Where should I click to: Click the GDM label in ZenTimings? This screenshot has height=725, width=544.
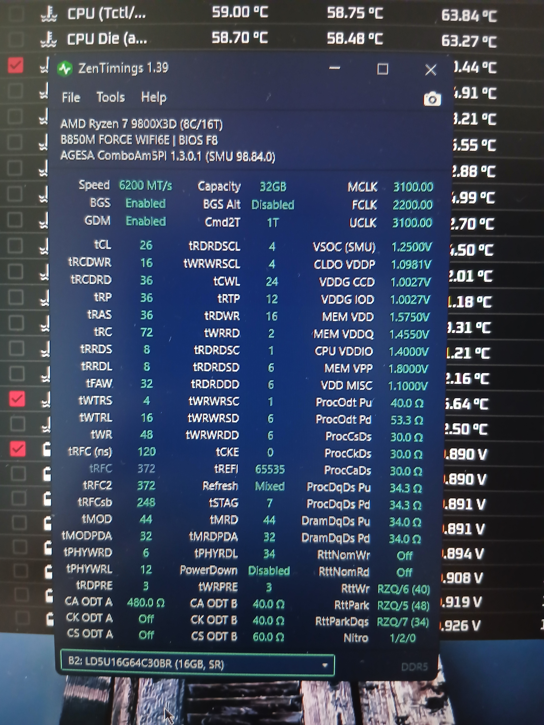click(x=97, y=221)
